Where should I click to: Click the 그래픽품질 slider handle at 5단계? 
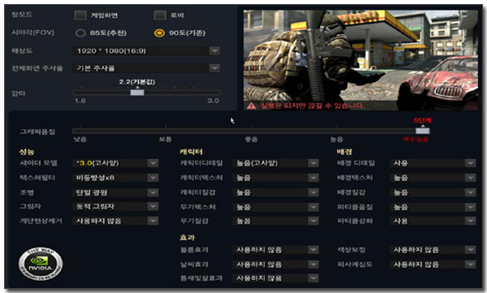point(423,131)
